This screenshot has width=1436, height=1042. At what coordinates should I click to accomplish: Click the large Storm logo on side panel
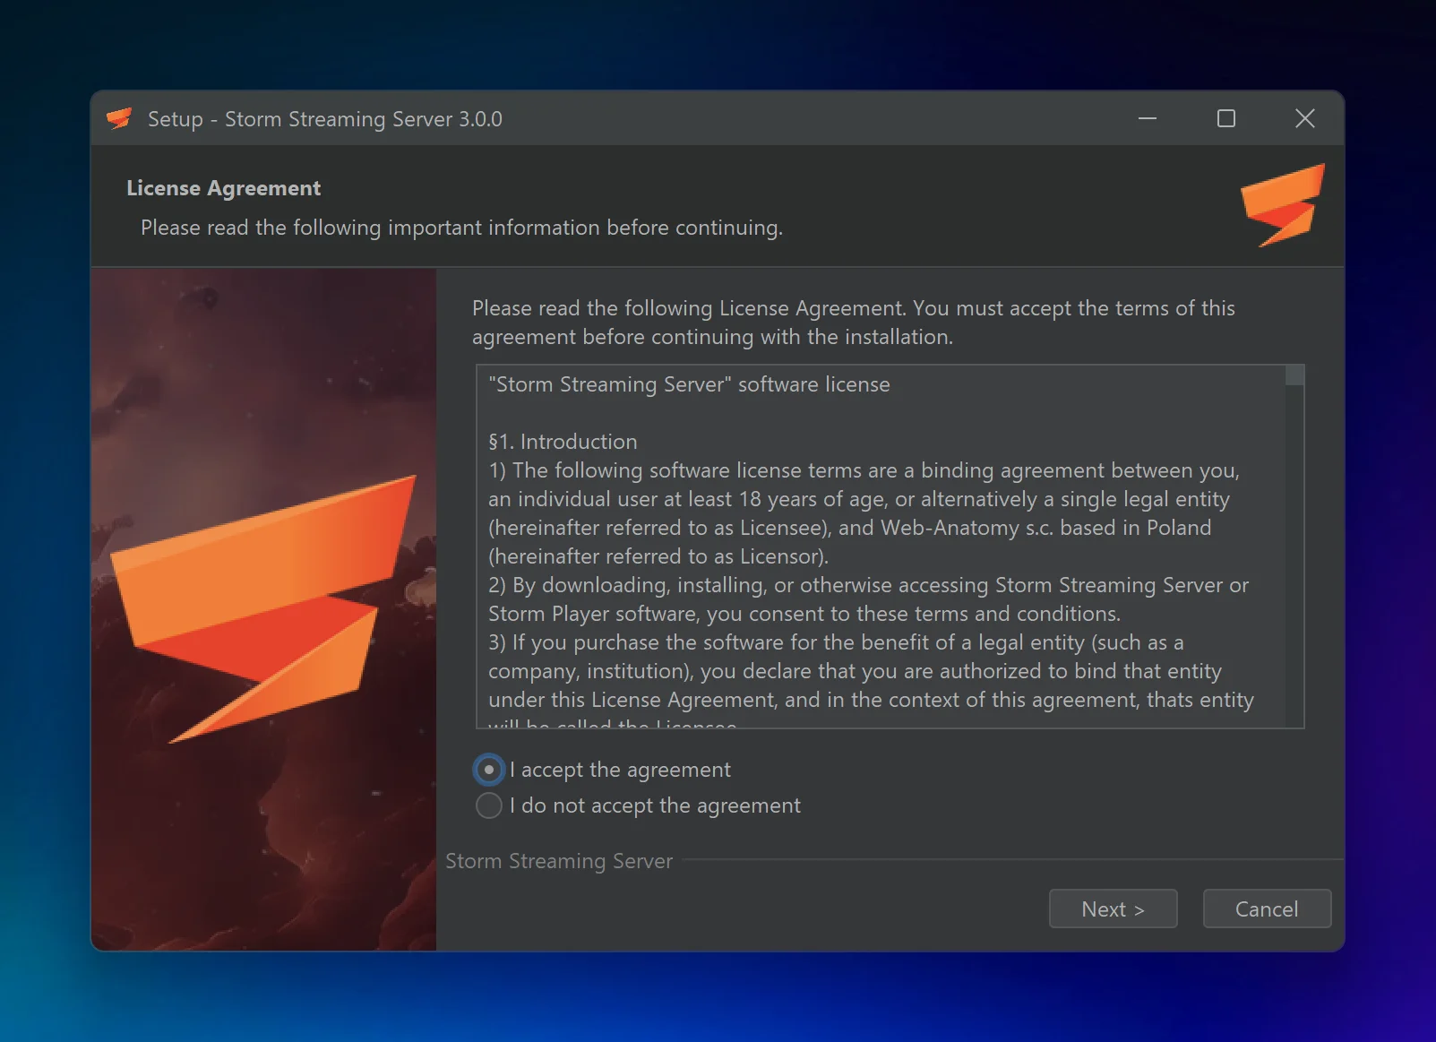(x=263, y=607)
